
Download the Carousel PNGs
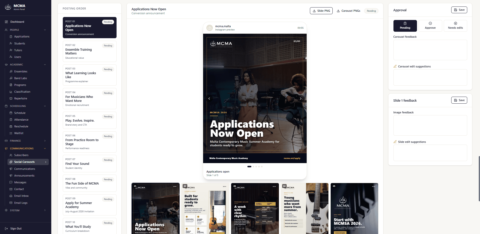pyautogui.click(x=348, y=11)
